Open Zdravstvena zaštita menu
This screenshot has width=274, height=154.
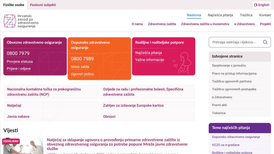click(162, 24)
